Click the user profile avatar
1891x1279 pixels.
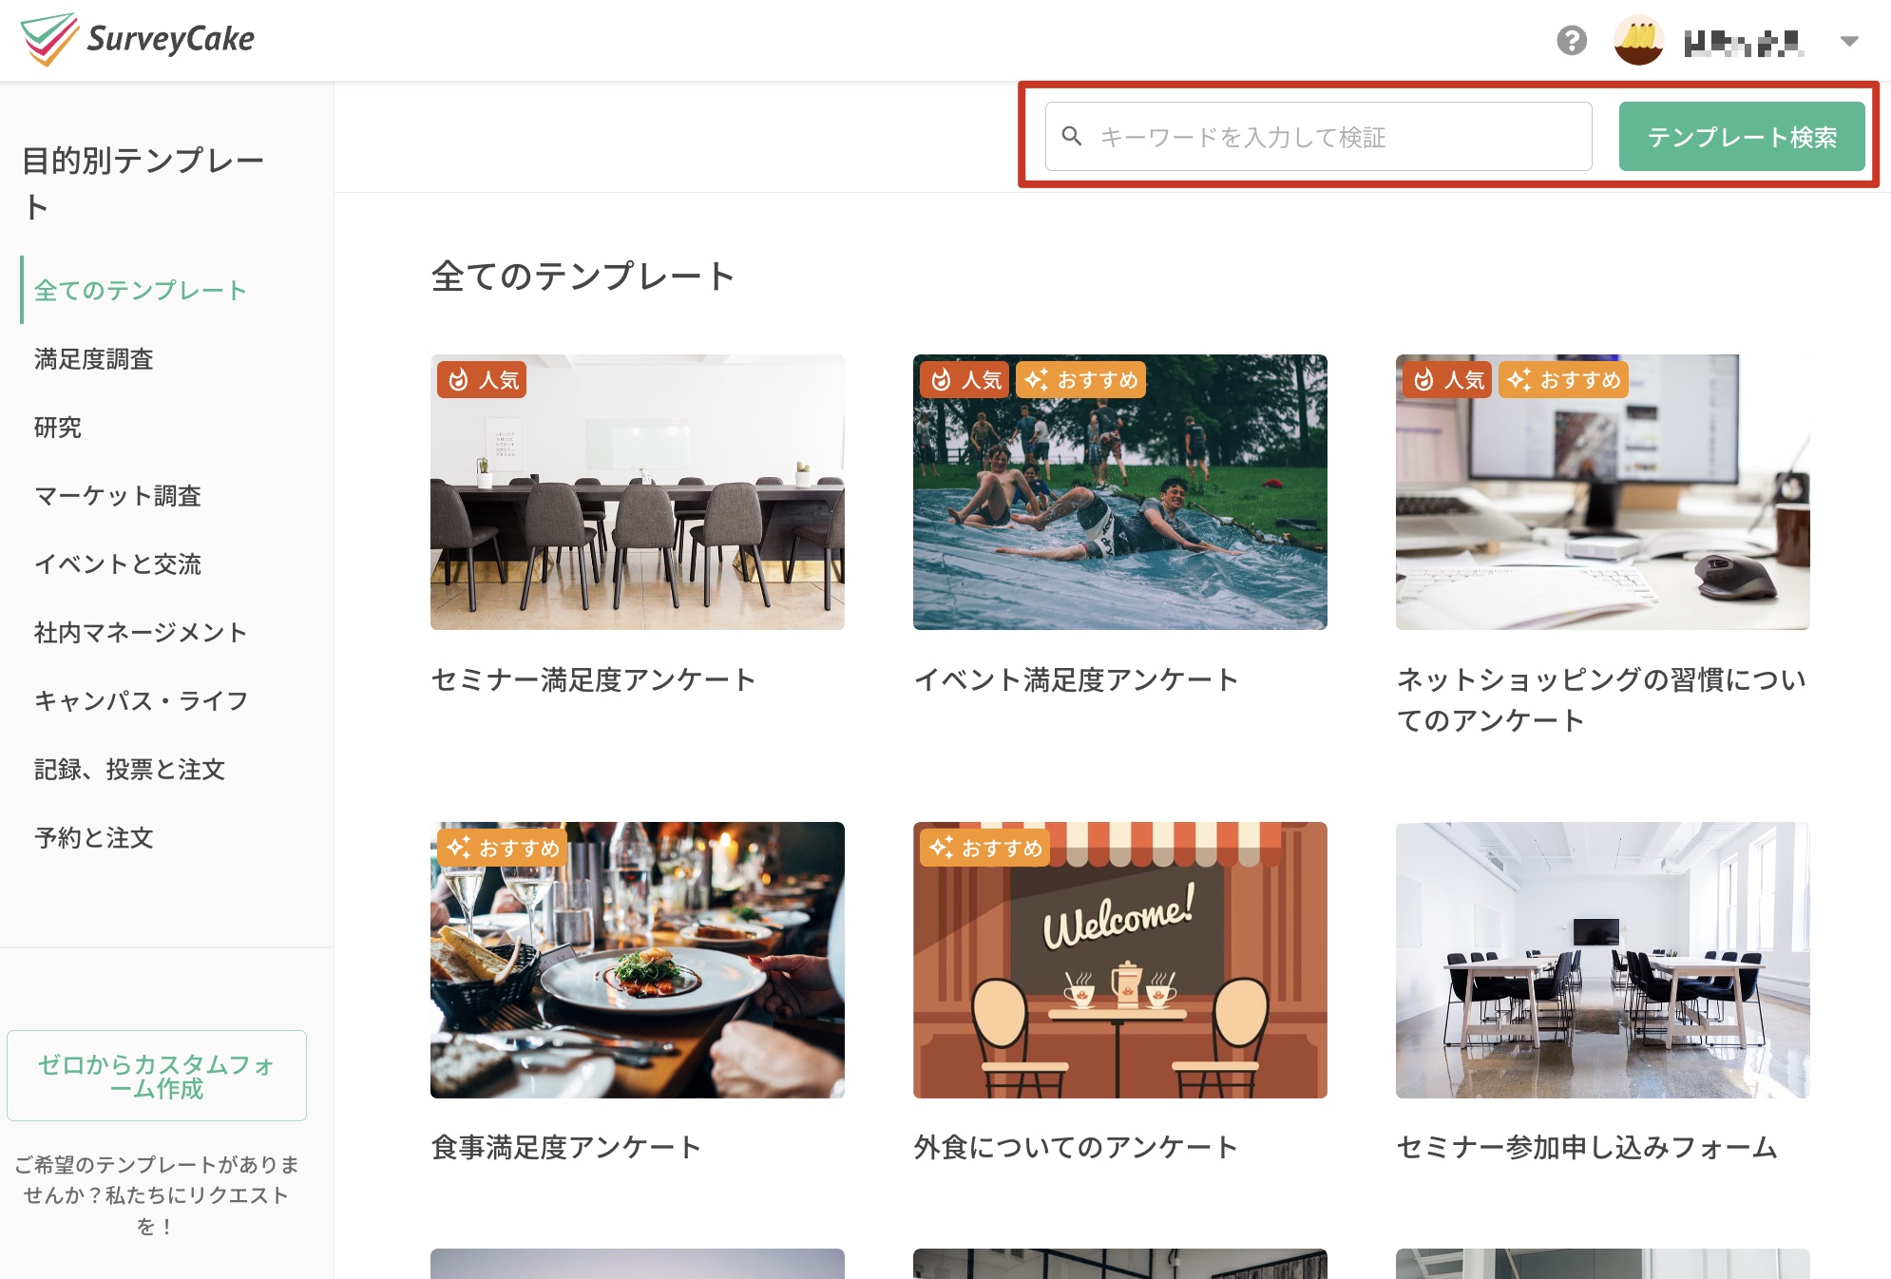[x=1639, y=41]
